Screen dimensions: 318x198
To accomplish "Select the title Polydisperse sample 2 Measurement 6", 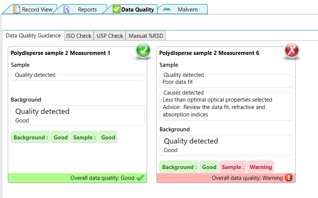I will pyautogui.click(x=209, y=53).
